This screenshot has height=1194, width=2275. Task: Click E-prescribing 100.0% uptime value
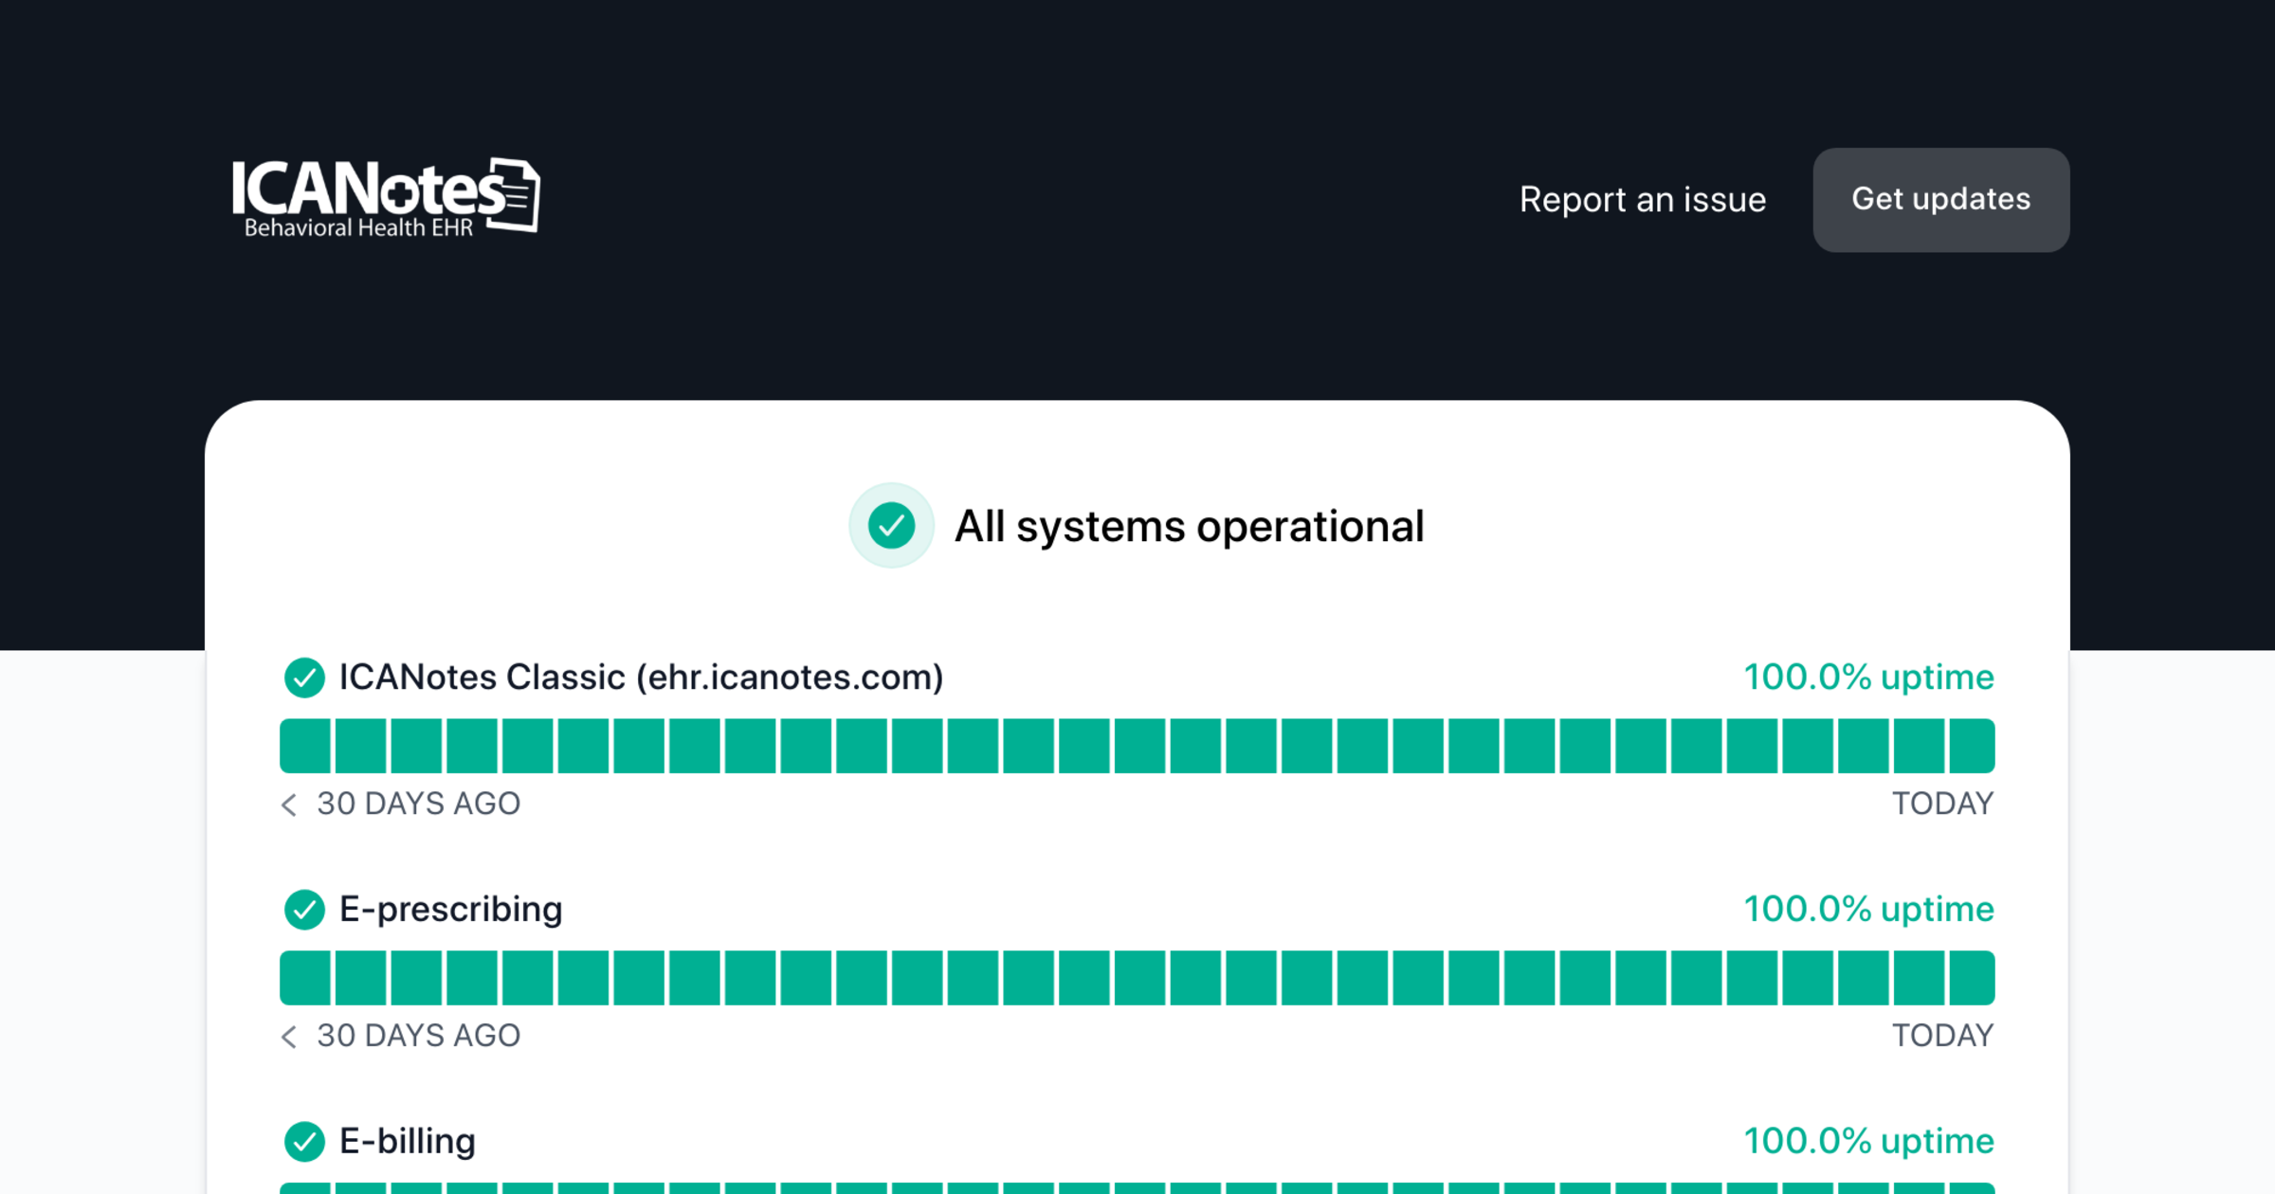click(x=1869, y=910)
